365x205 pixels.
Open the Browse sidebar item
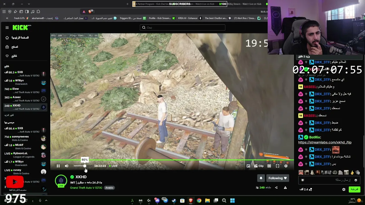point(12,47)
